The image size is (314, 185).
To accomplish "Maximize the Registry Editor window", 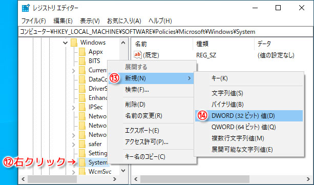I will click(x=278, y=8).
